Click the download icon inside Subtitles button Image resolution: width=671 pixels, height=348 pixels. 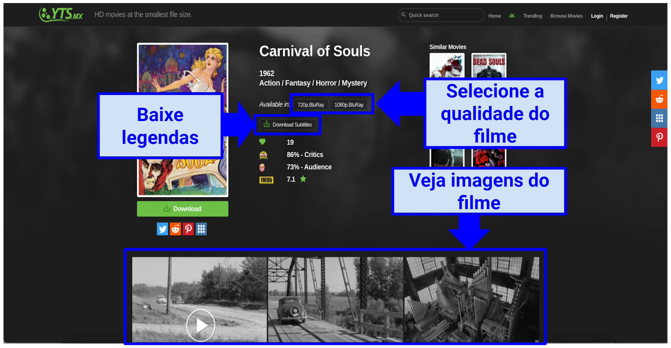click(x=267, y=124)
